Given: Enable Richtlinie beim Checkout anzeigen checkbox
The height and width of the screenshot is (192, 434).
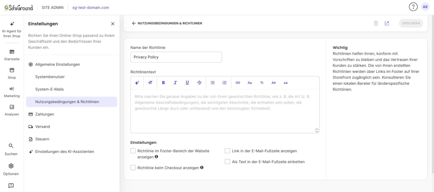Looking at the screenshot, I should (133, 168).
